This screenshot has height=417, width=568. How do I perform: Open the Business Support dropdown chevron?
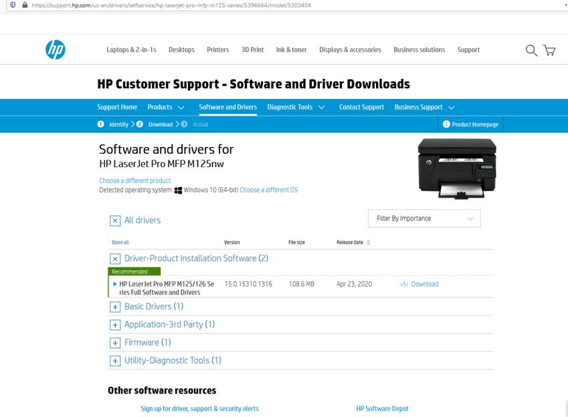[x=452, y=108]
